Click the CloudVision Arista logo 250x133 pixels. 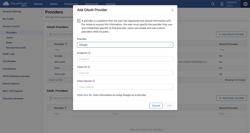15,4
